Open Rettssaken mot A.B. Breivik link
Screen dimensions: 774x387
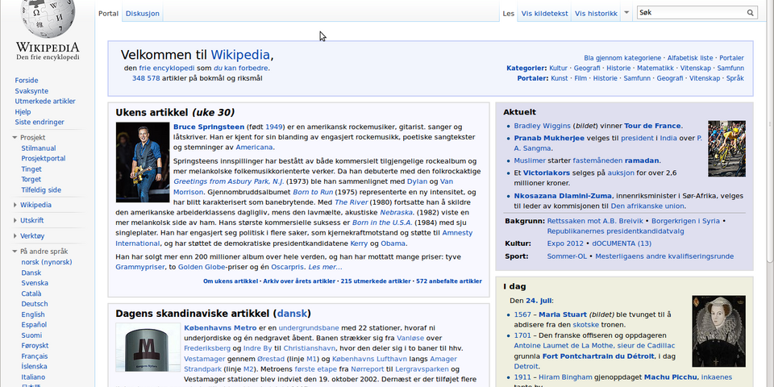point(595,221)
